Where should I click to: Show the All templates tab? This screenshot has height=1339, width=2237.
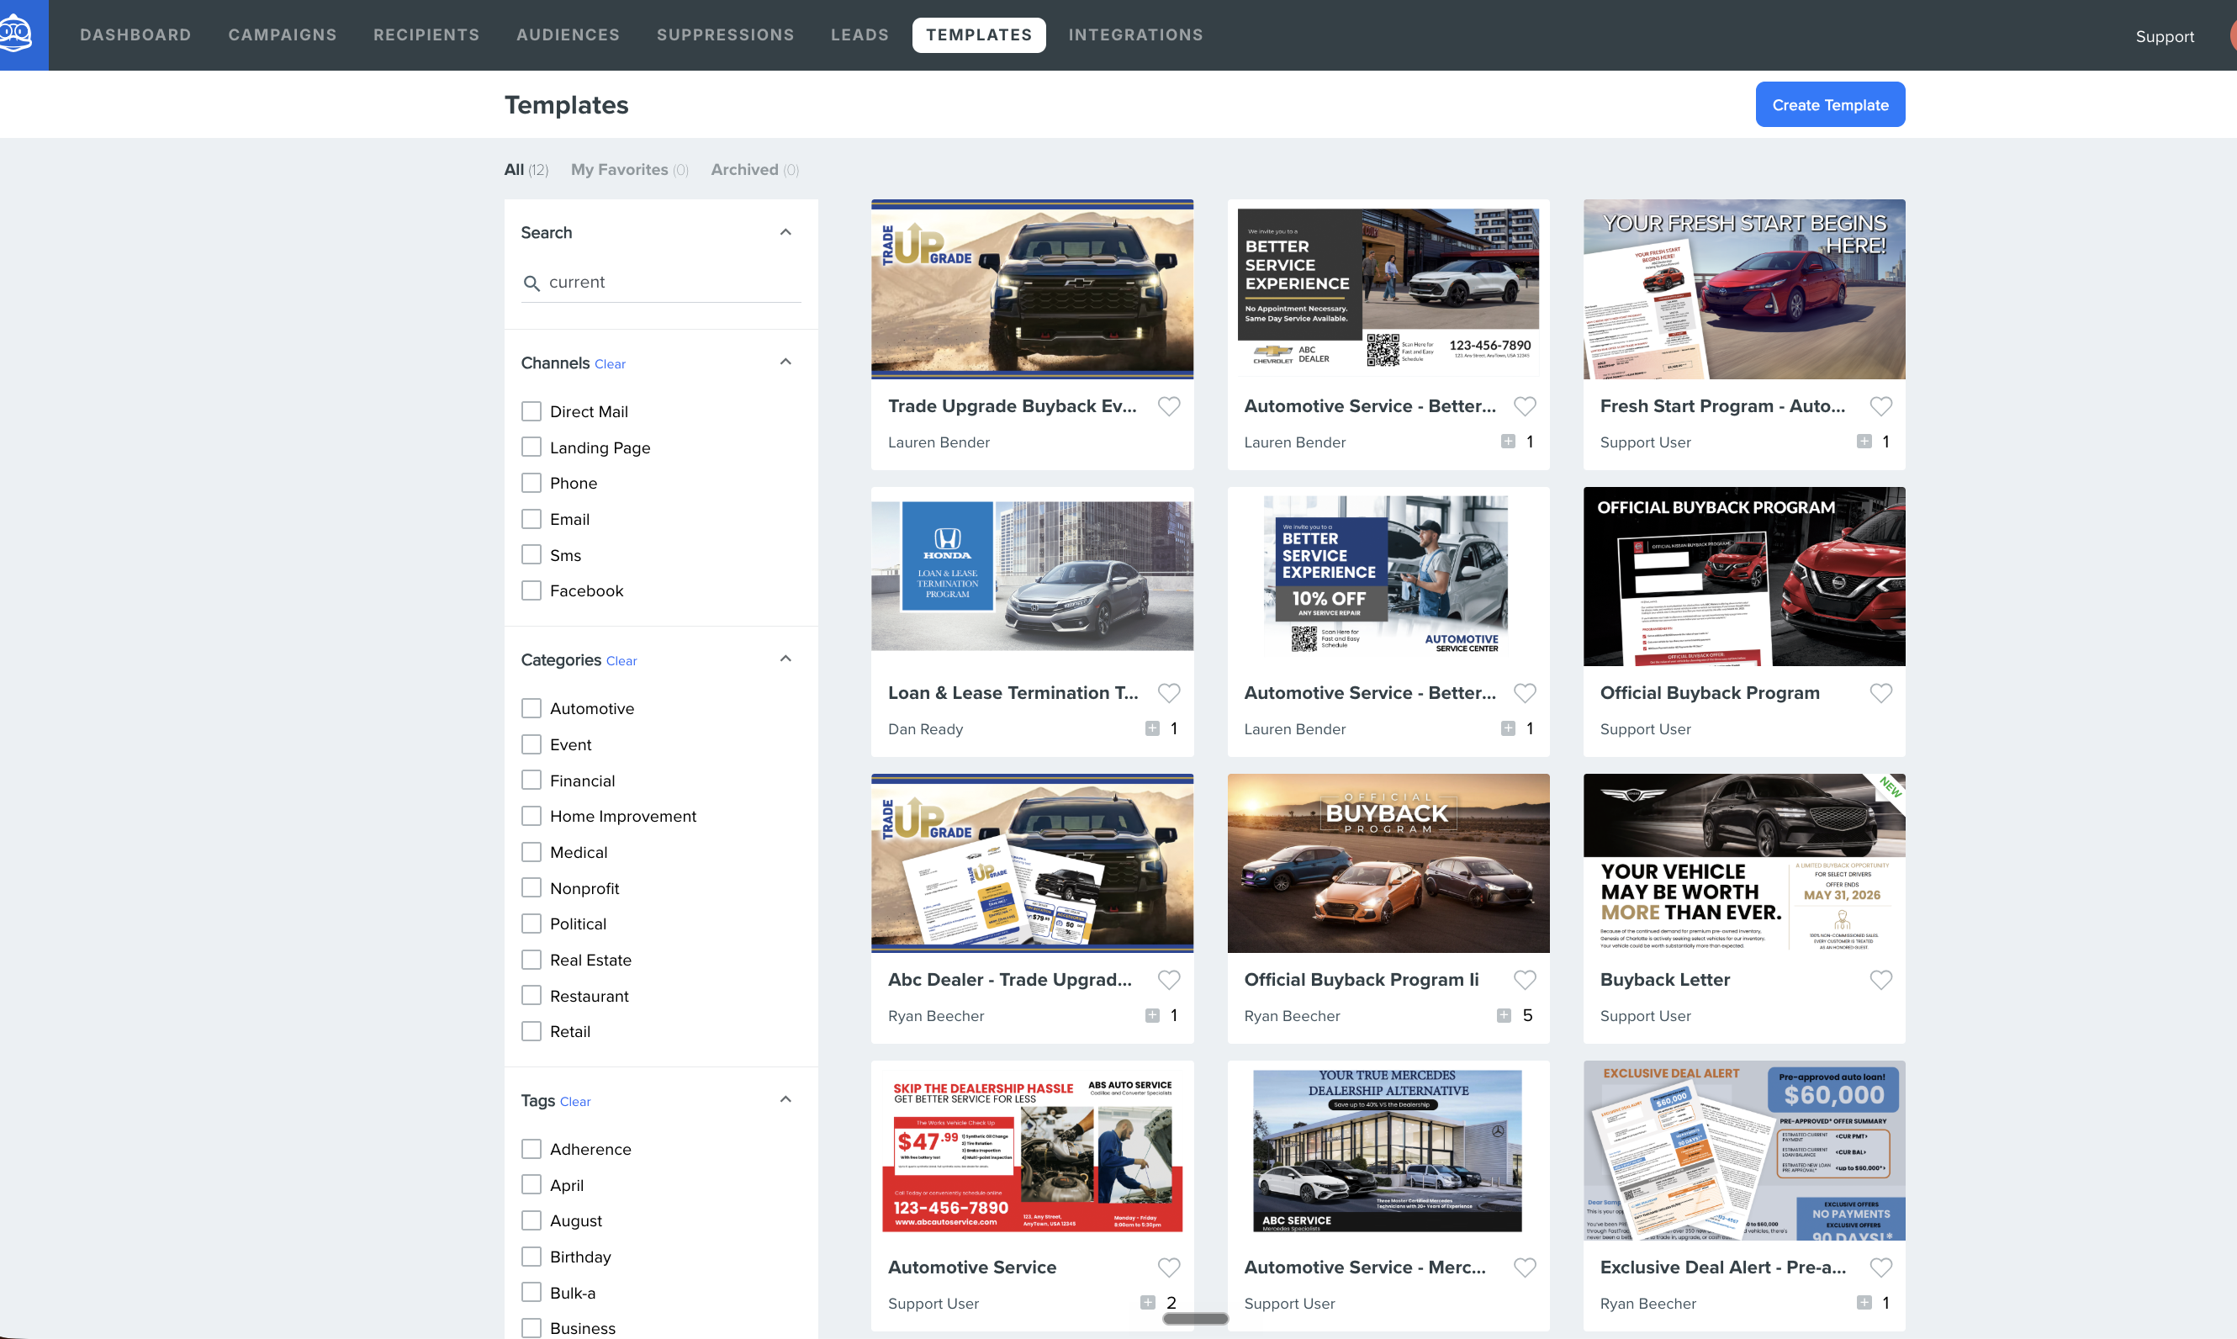526,170
